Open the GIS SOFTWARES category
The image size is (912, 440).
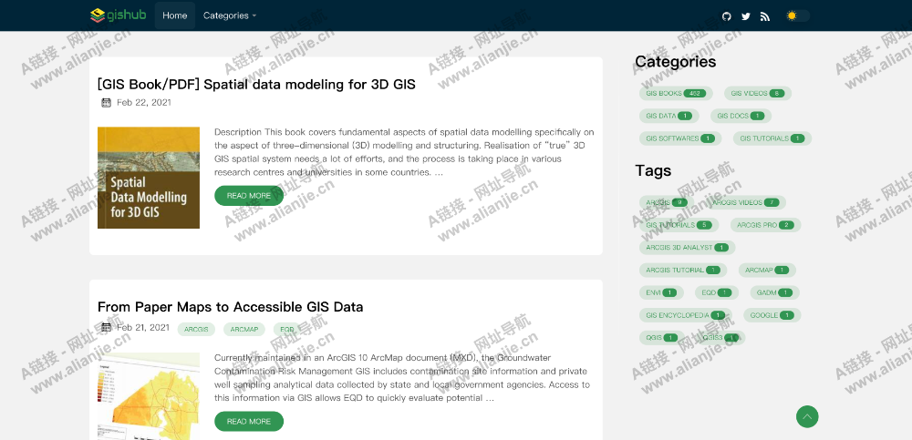[x=680, y=138]
